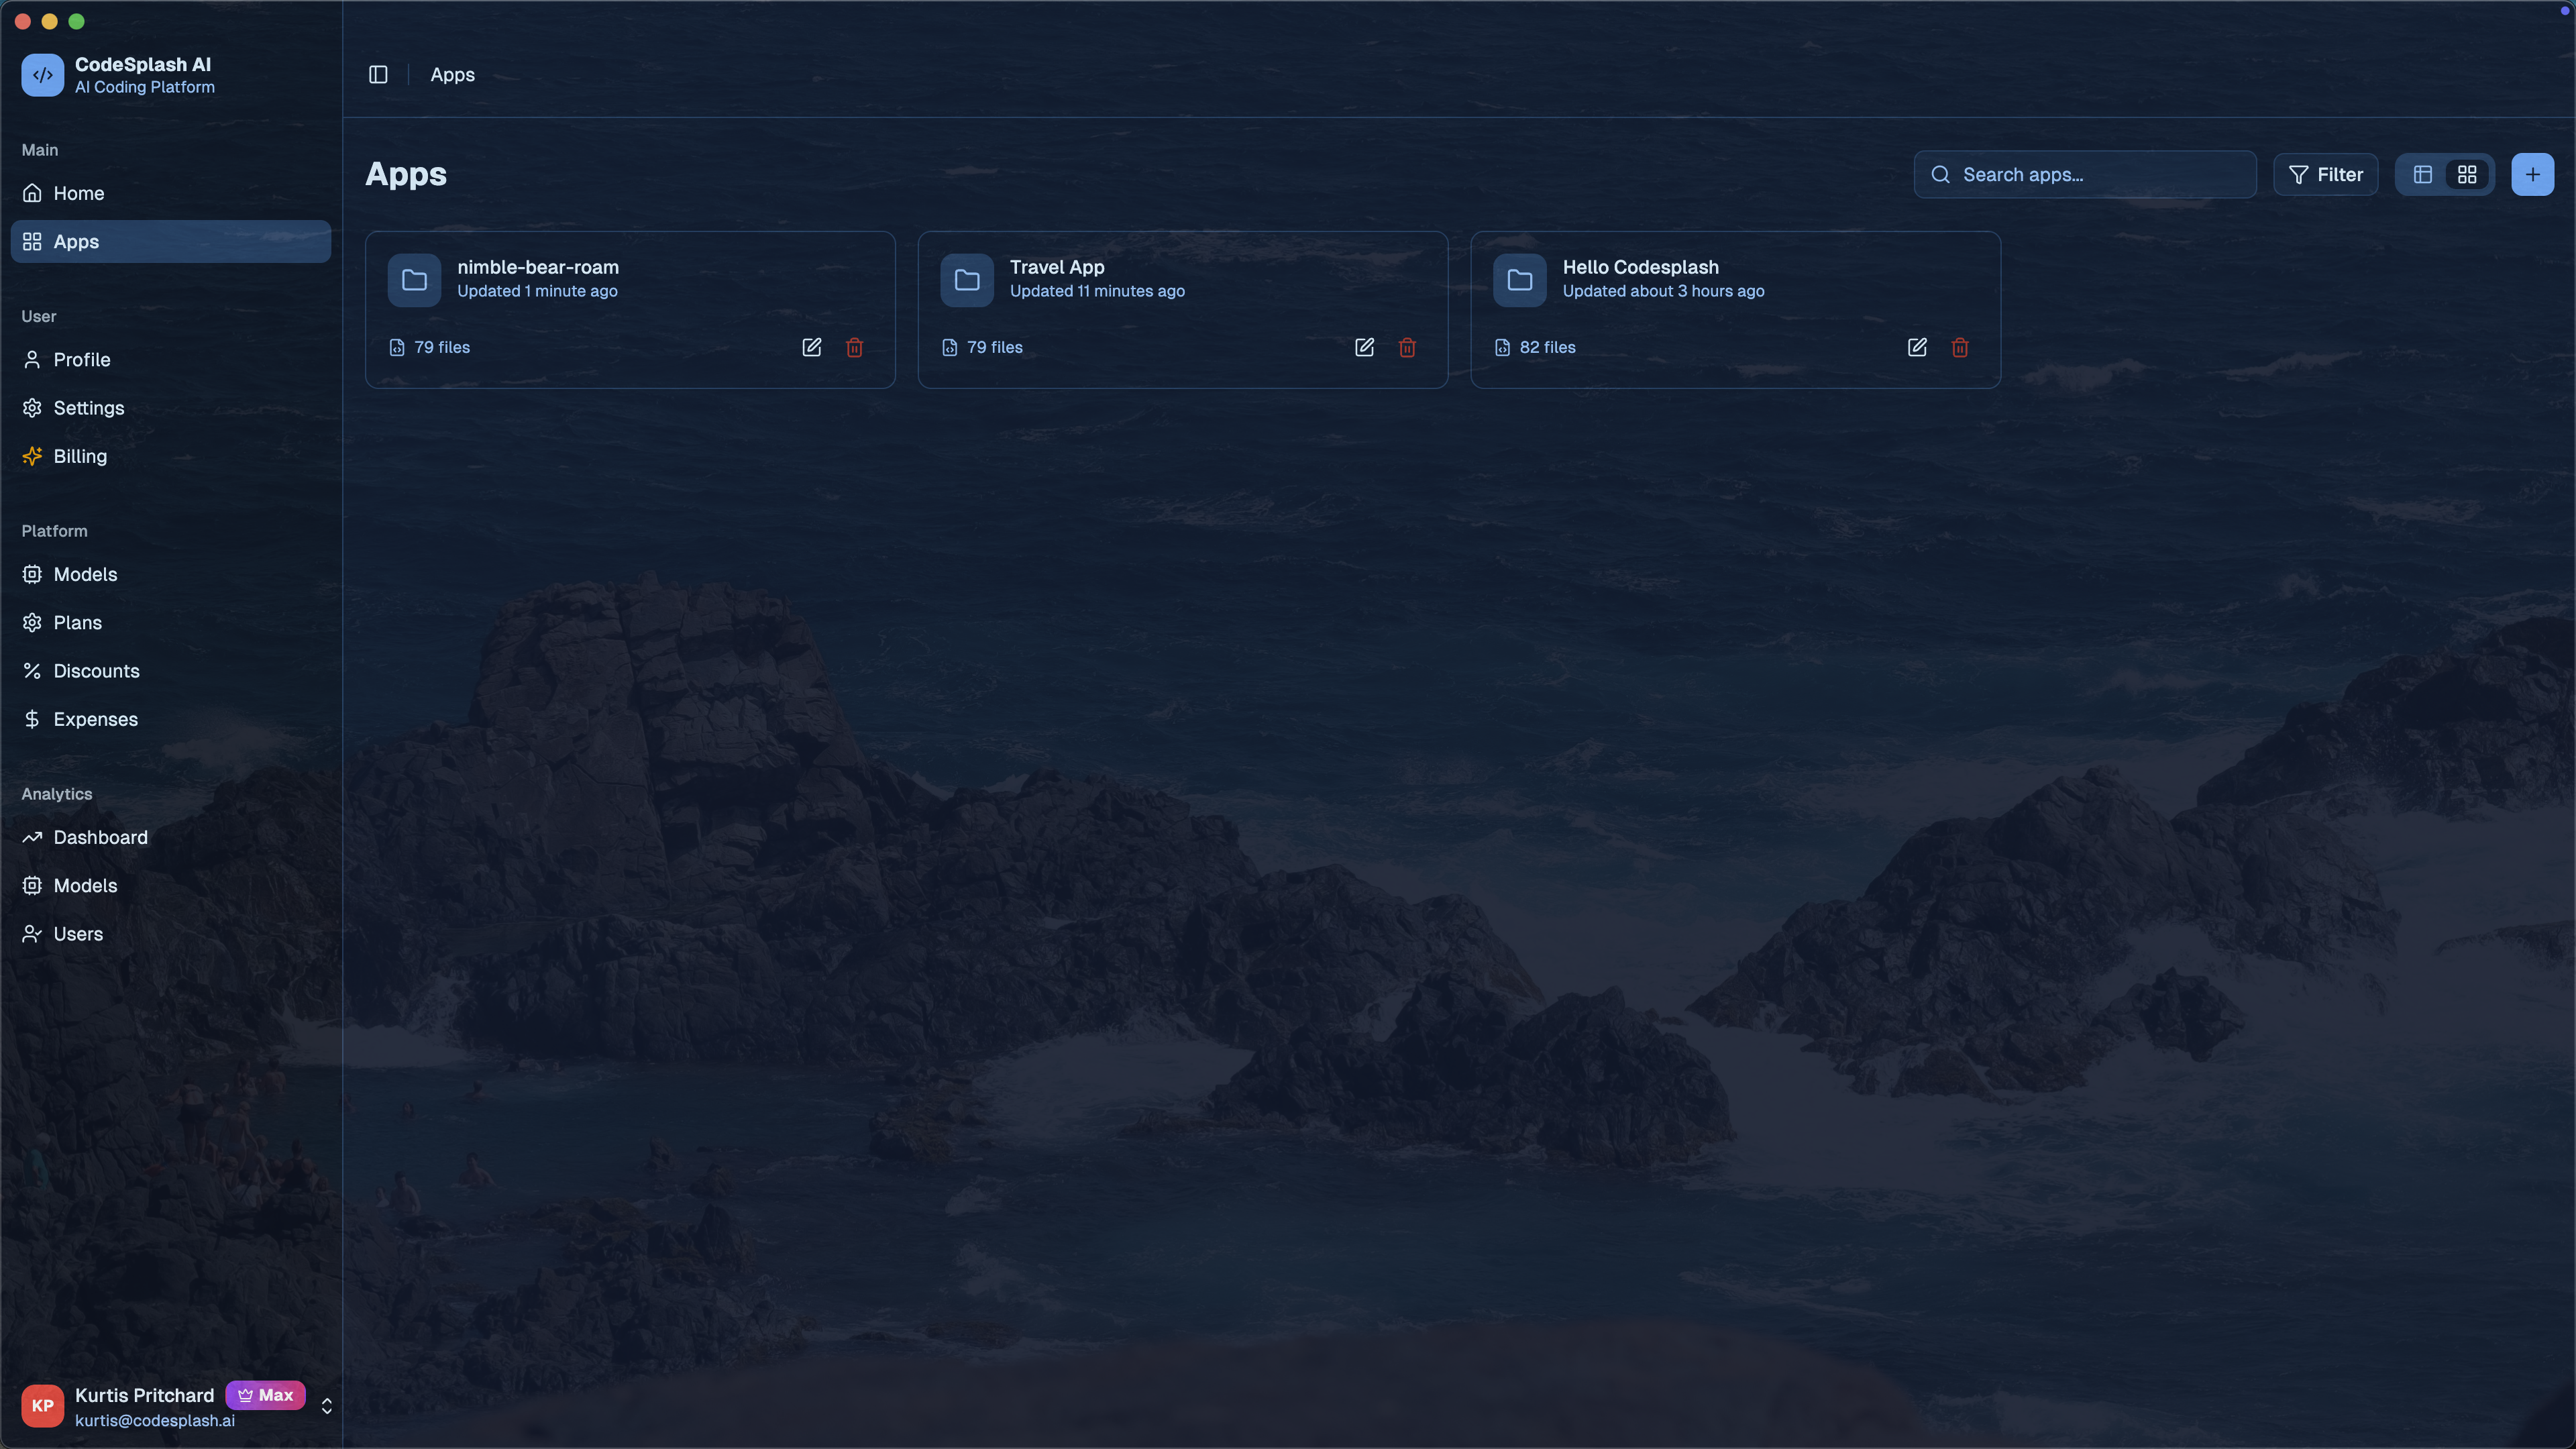The width and height of the screenshot is (2576, 1449).
Task: Create a new app with the plus button
Action: pos(2533,174)
